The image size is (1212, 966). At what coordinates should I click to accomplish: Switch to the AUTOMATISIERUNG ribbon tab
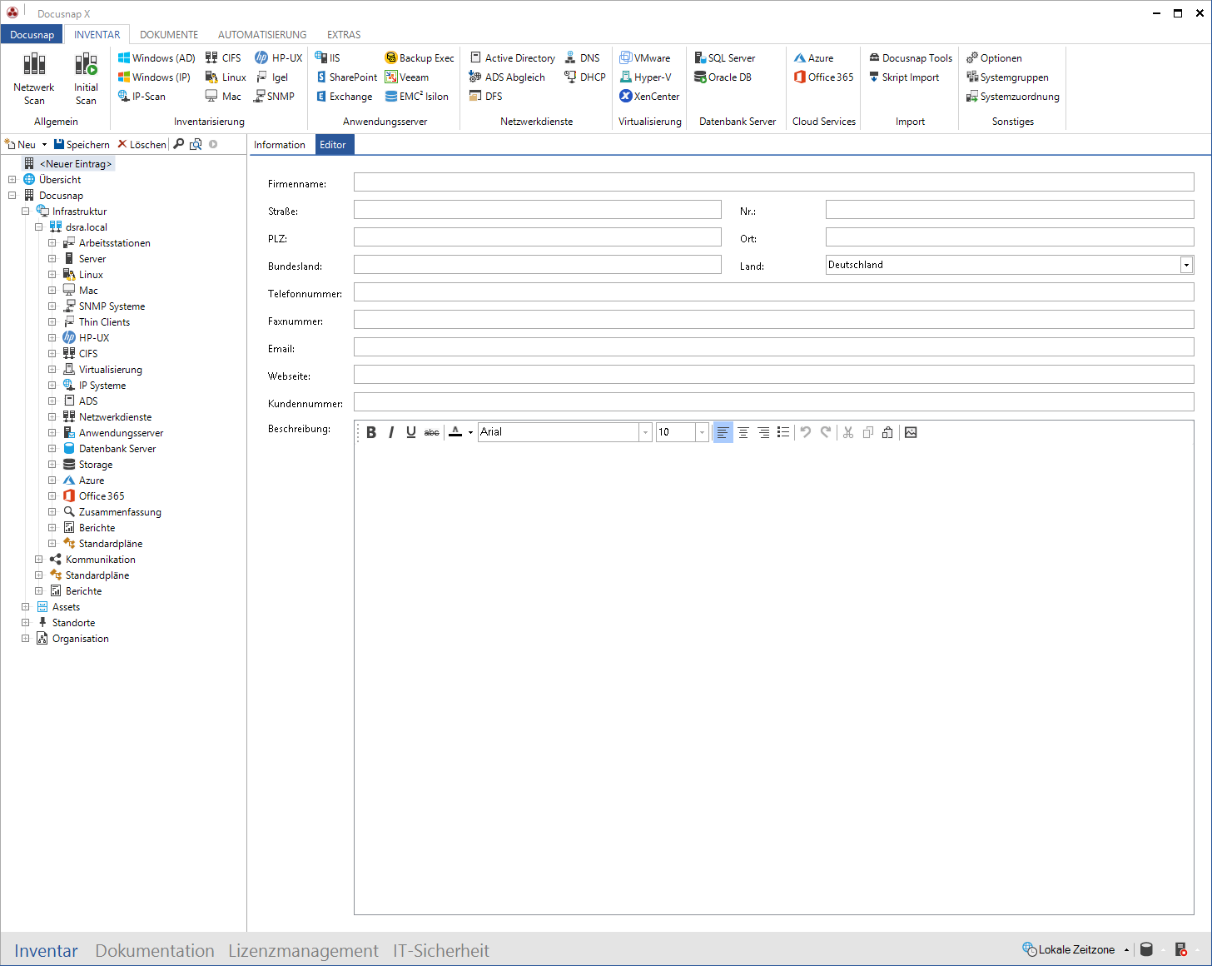262,35
